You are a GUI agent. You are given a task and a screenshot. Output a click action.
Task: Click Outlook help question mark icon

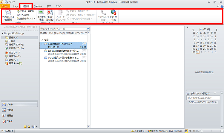coord(222,6)
